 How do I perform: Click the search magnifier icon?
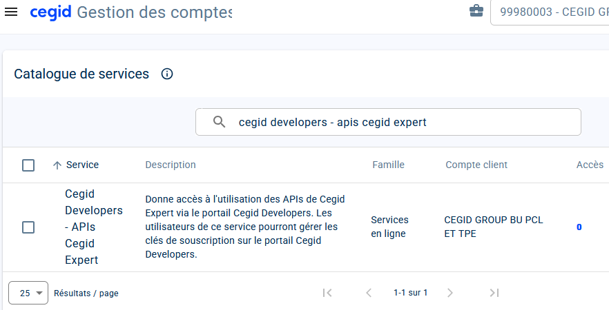click(219, 122)
